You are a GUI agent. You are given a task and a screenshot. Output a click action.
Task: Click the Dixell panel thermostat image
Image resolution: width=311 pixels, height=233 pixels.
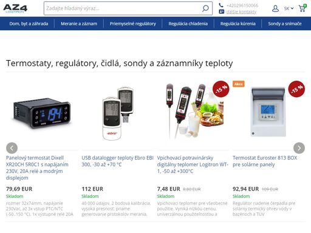click(x=42, y=113)
